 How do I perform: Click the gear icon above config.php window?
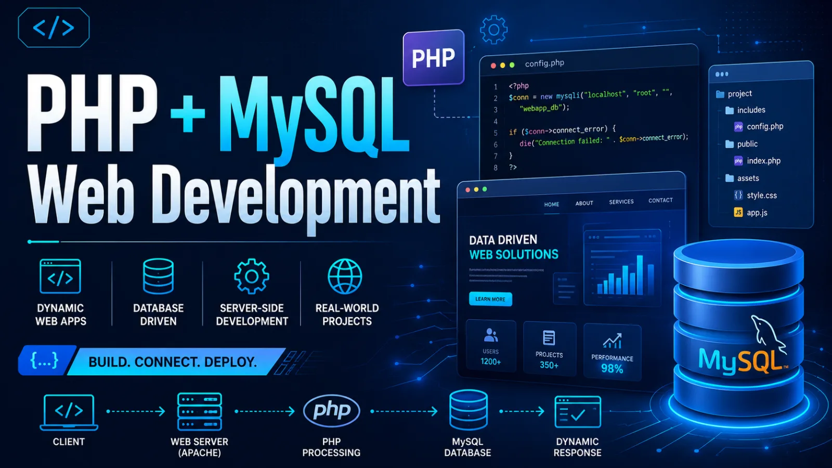coord(493,30)
